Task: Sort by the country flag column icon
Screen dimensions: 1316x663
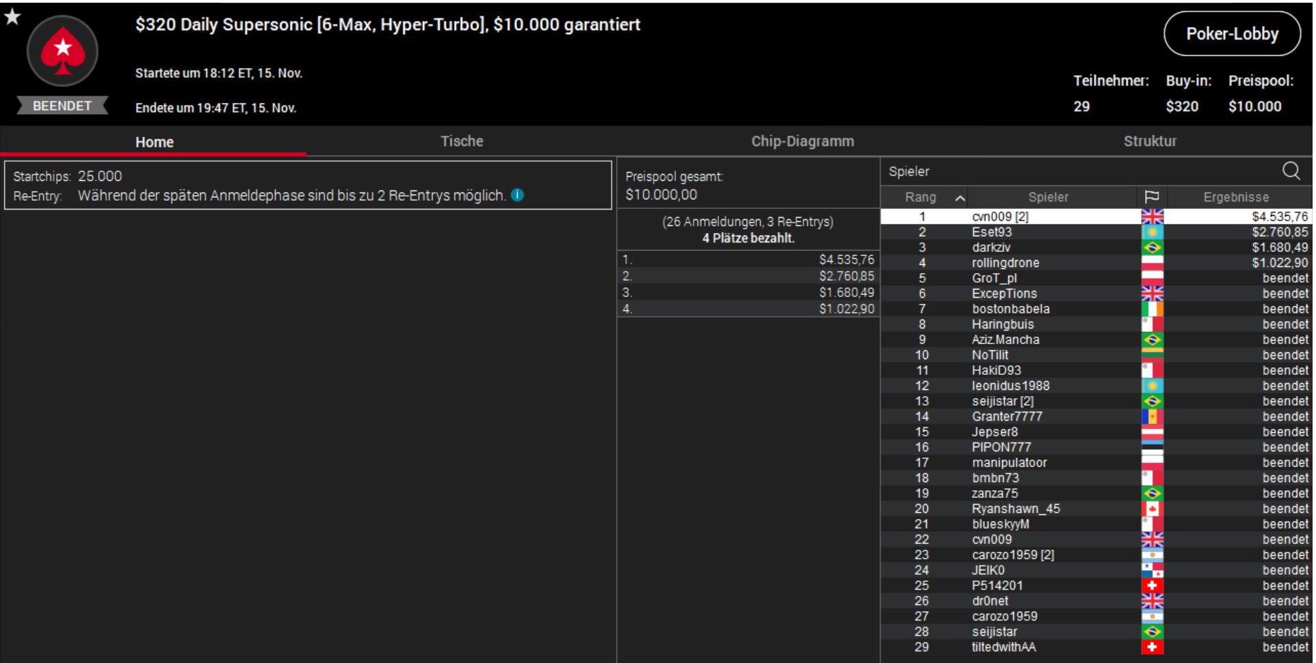Action: point(1151,197)
